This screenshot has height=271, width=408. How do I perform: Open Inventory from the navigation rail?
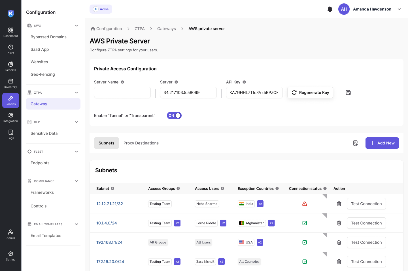11,83
